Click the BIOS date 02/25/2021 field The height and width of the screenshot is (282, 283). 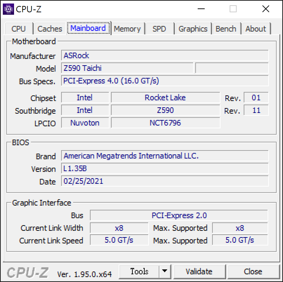pyautogui.click(x=165, y=181)
